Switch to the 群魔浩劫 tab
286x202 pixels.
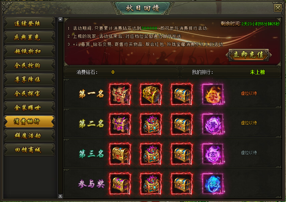click(29, 136)
